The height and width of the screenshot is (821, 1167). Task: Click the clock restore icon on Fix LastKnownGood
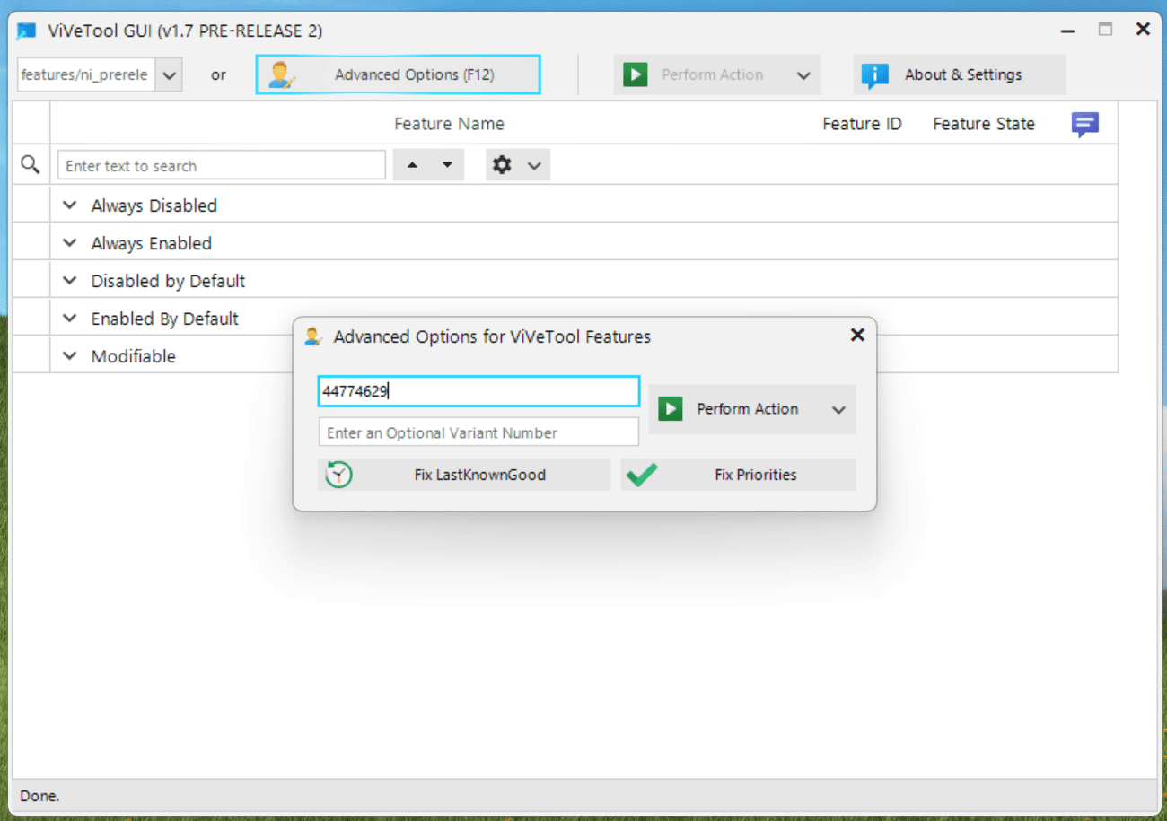click(338, 475)
